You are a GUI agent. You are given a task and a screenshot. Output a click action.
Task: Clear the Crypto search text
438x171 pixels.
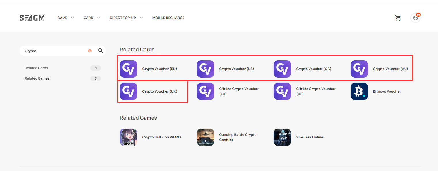90,51
